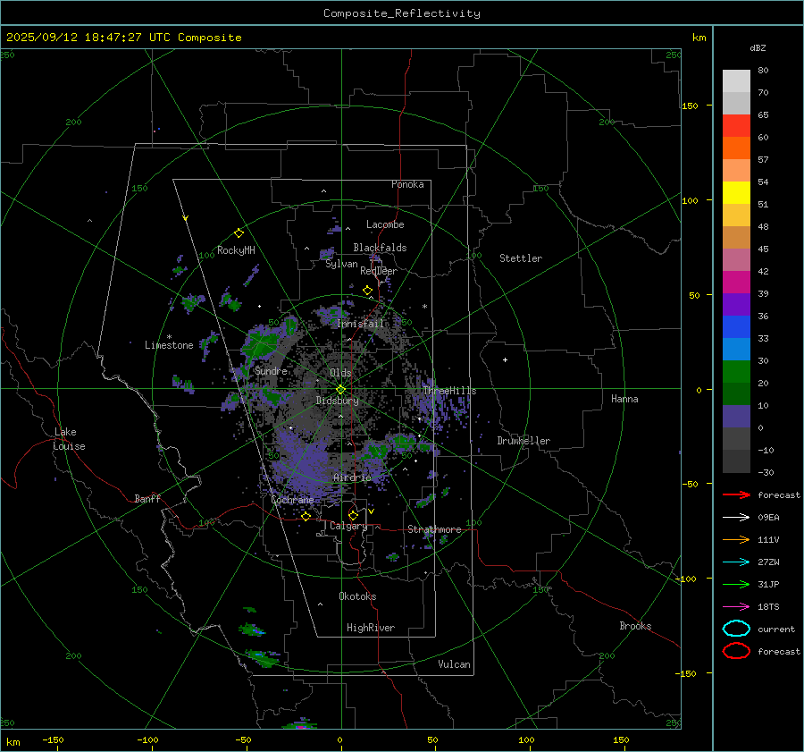
Task: Click the Lake Louise label
Action: pos(69,439)
